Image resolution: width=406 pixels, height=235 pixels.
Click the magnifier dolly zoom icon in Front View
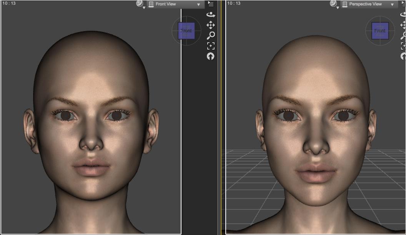click(211, 35)
